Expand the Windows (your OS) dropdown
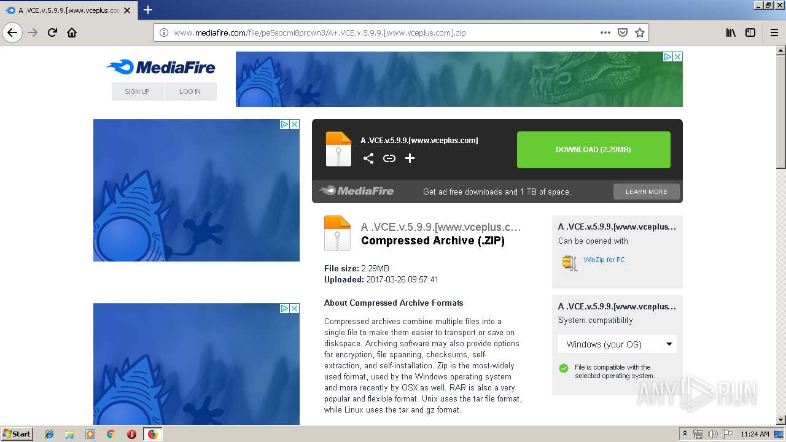 tap(617, 344)
